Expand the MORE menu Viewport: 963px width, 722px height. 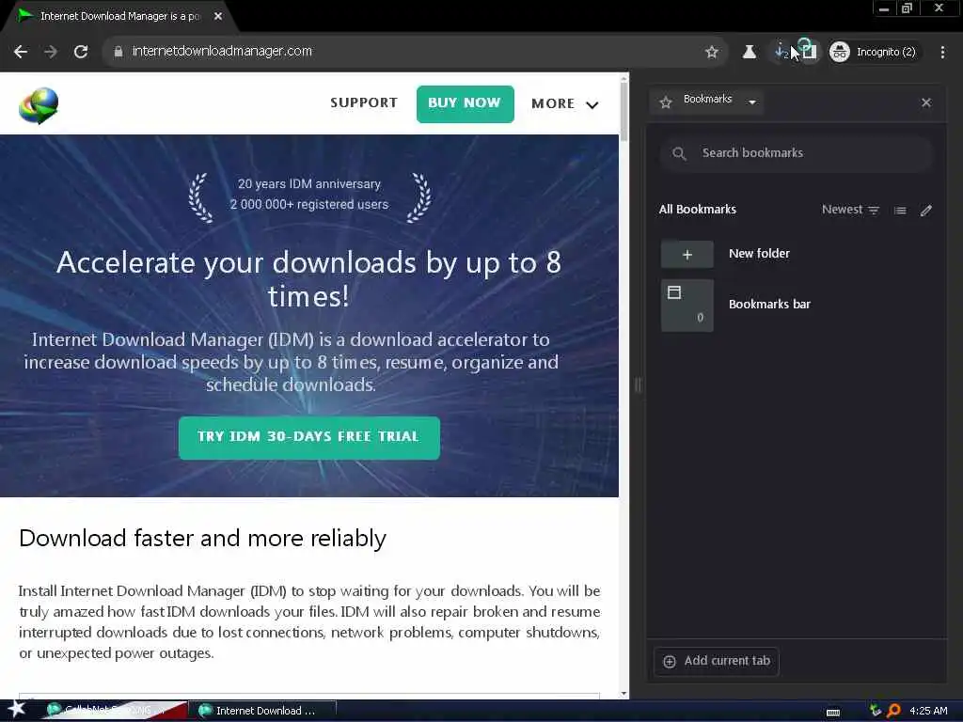tap(564, 103)
